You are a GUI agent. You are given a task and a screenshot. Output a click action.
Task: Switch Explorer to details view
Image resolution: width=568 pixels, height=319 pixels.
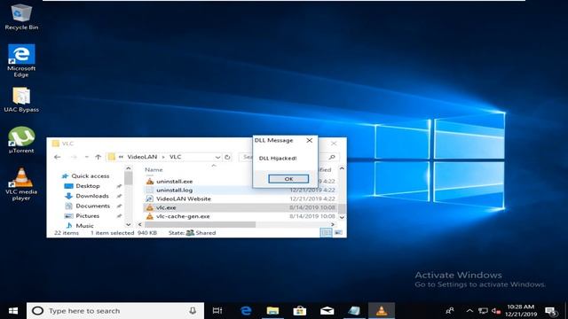click(x=326, y=232)
